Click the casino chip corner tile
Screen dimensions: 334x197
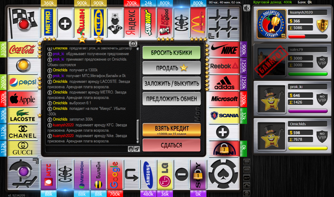coord(224,174)
